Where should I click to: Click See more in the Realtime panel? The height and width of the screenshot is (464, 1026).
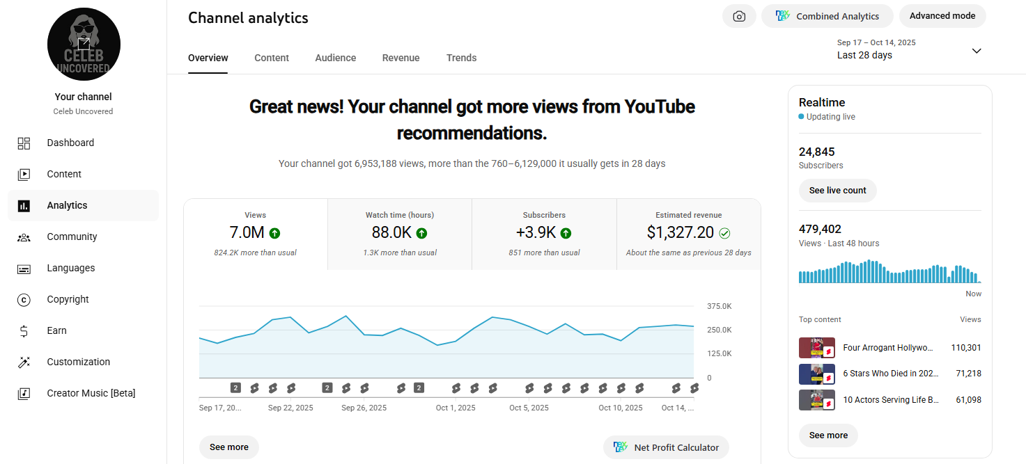pos(828,435)
